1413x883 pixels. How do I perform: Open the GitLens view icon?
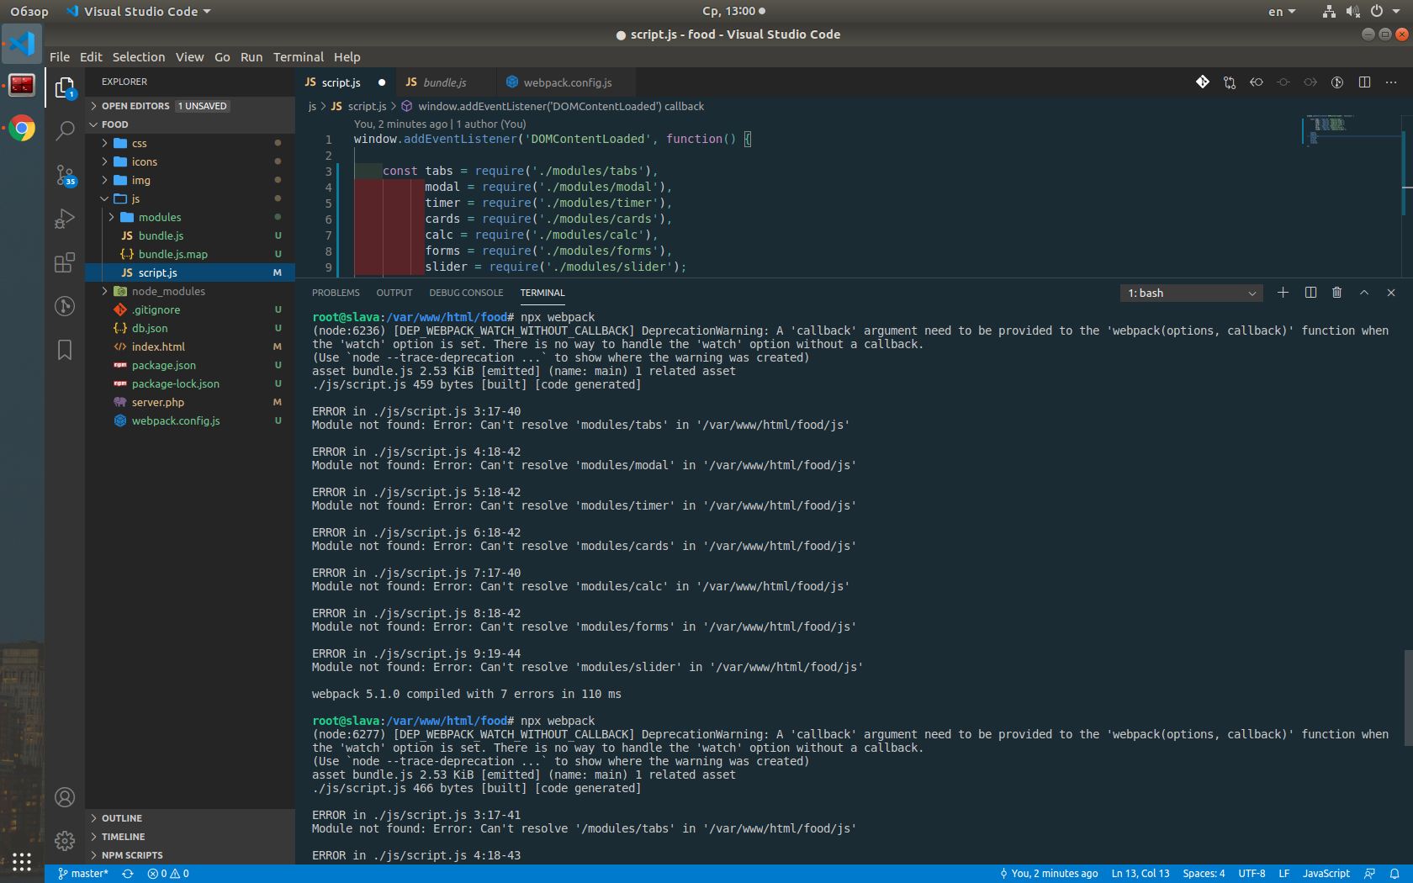(65, 306)
